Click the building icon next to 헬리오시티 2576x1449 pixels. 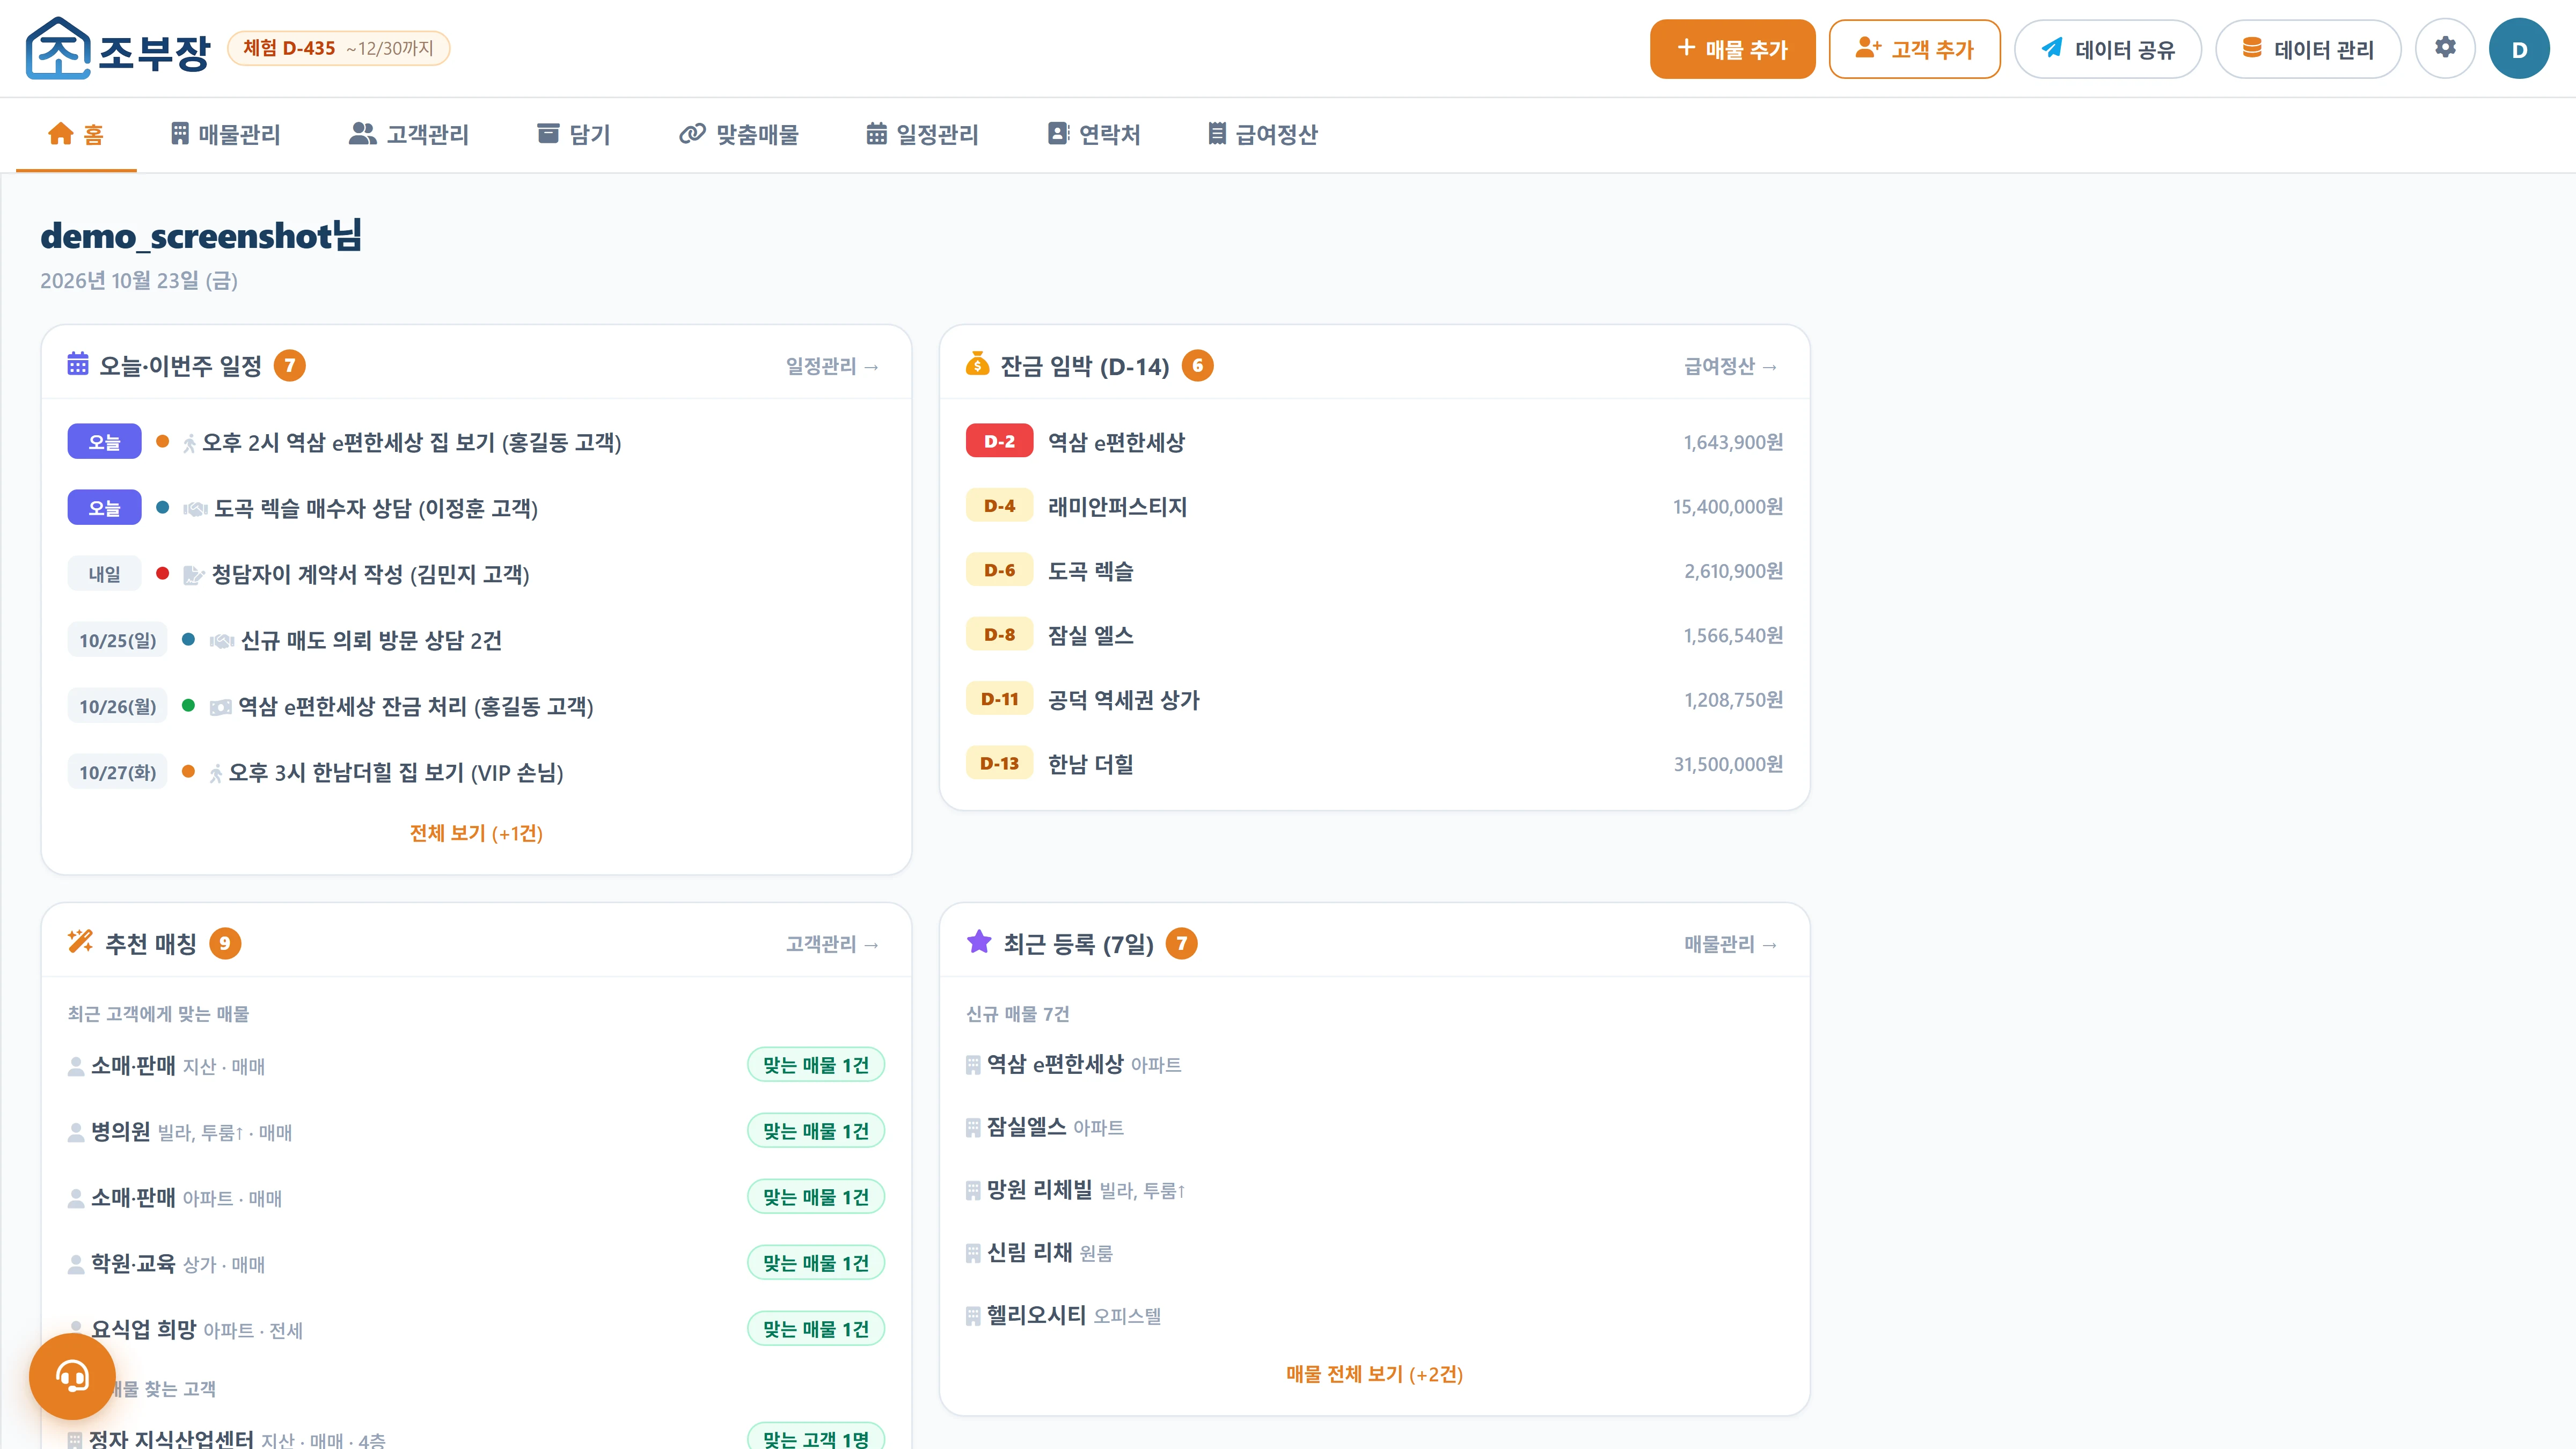973,1316
